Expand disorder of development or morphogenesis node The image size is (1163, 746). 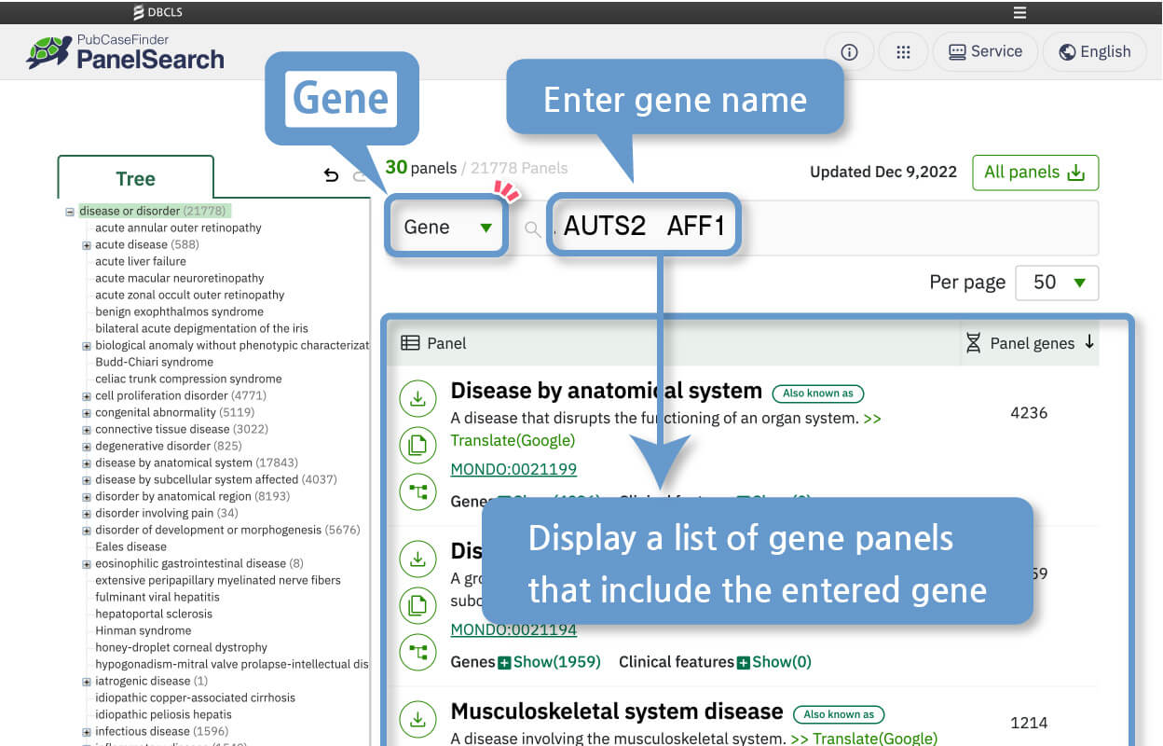[x=87, y=531]
